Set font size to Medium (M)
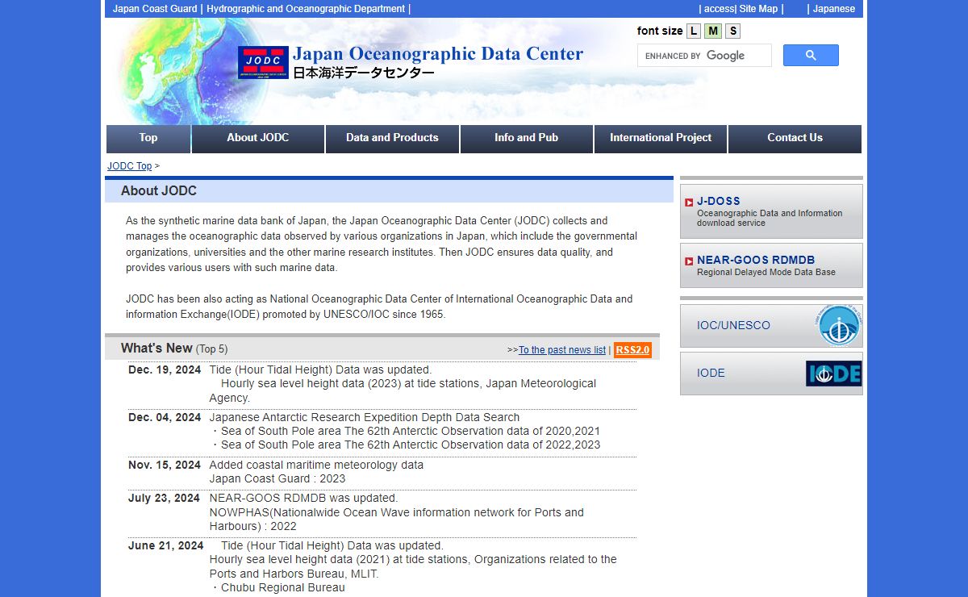This screenshot has height=597, width=968. pyautogui.click(x=713, y=31)
